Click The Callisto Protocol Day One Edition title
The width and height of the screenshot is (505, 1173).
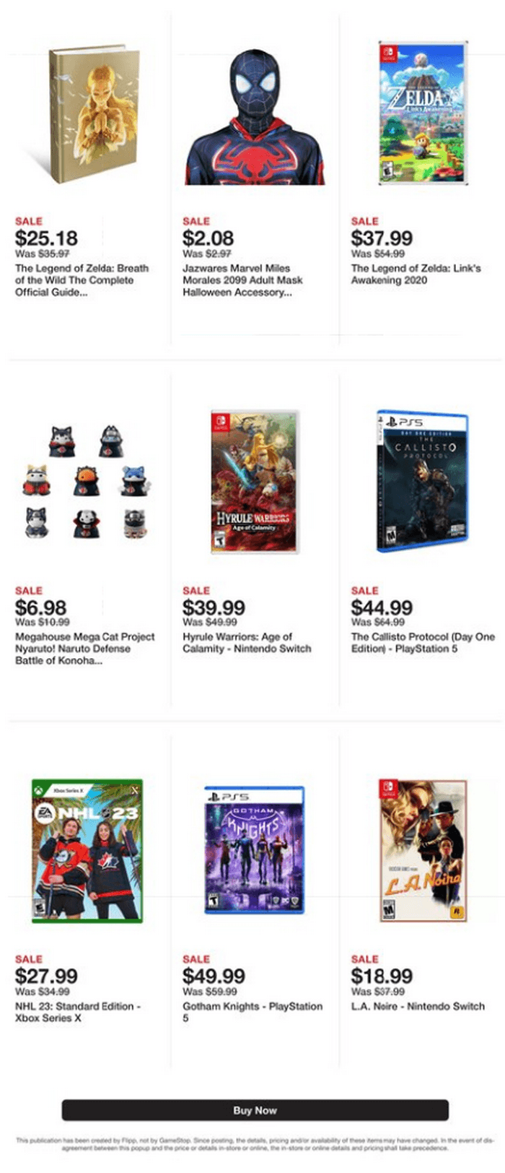(423, 643)
